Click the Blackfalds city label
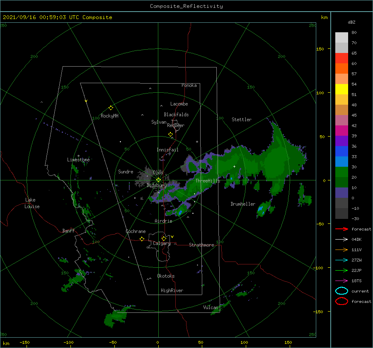Image resolution: width=373 pixels, height=348 pixels. tap(176, 115)
